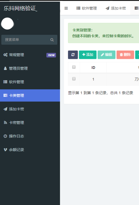
Task: Select the partially visible tab icon at top right
Action: (137, 8)
